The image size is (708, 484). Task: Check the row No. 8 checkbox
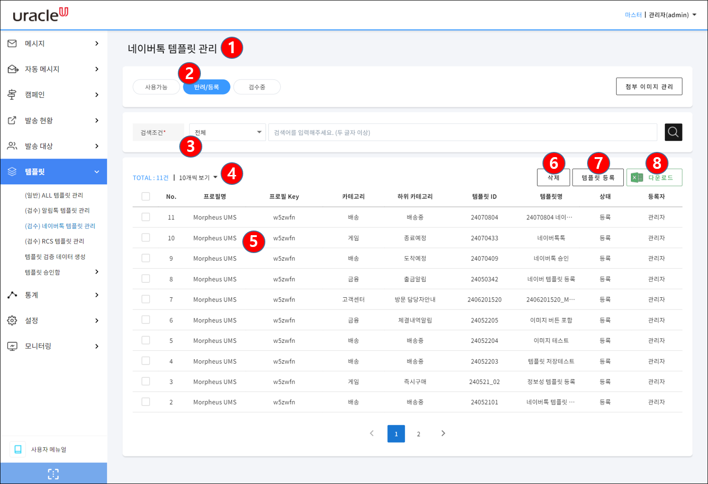coord(146,278)
